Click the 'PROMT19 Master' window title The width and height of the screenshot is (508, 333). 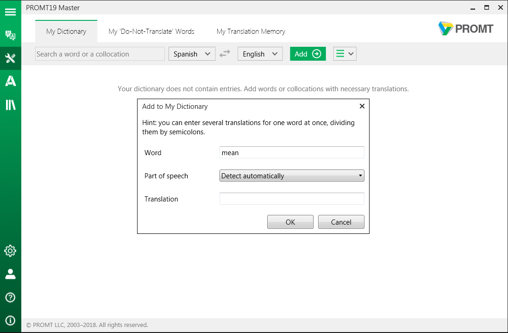pos(53,8)
